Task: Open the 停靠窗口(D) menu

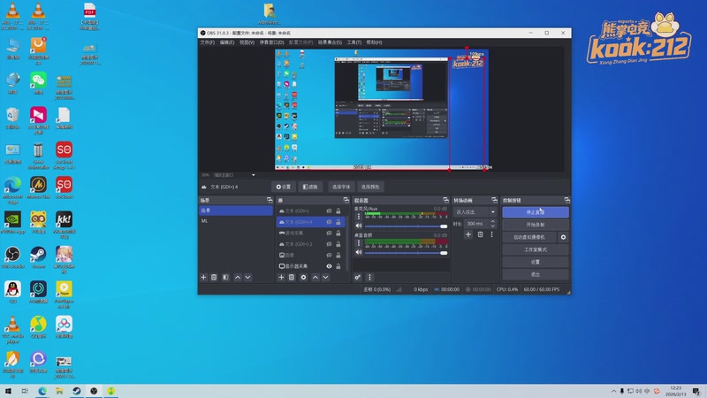Action: pyautogui.click(x=271, y=42)
